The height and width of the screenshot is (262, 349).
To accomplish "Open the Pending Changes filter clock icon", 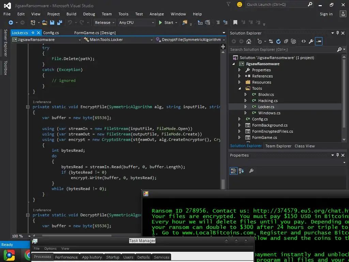I will [x=260, y=41].
